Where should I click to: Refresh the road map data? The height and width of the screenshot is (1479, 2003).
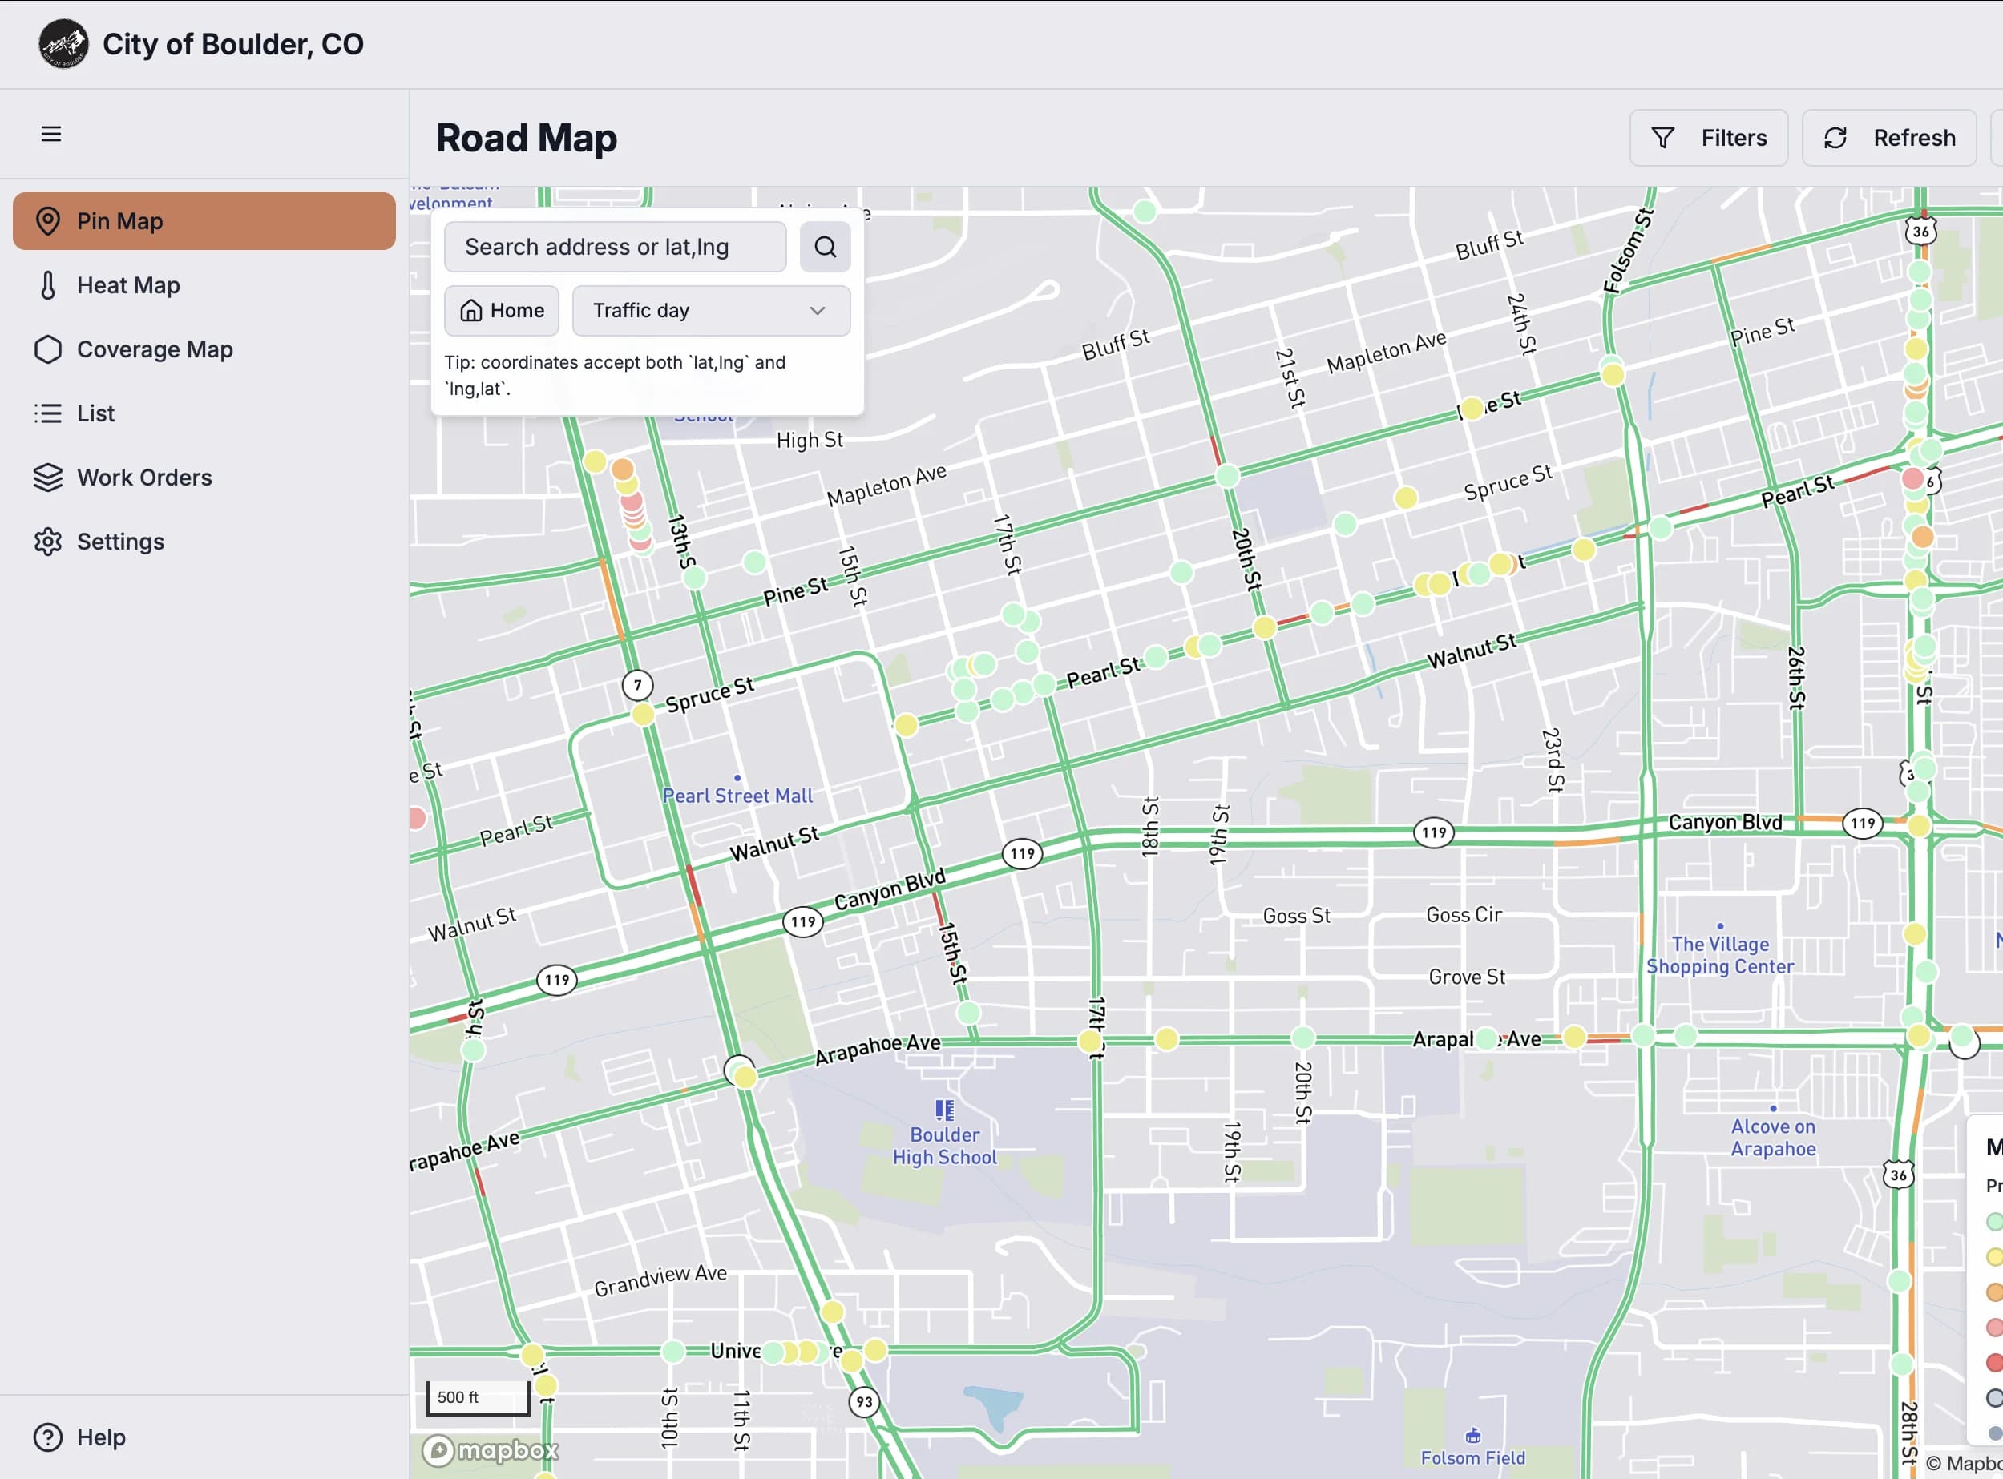tap(1889, 138)
